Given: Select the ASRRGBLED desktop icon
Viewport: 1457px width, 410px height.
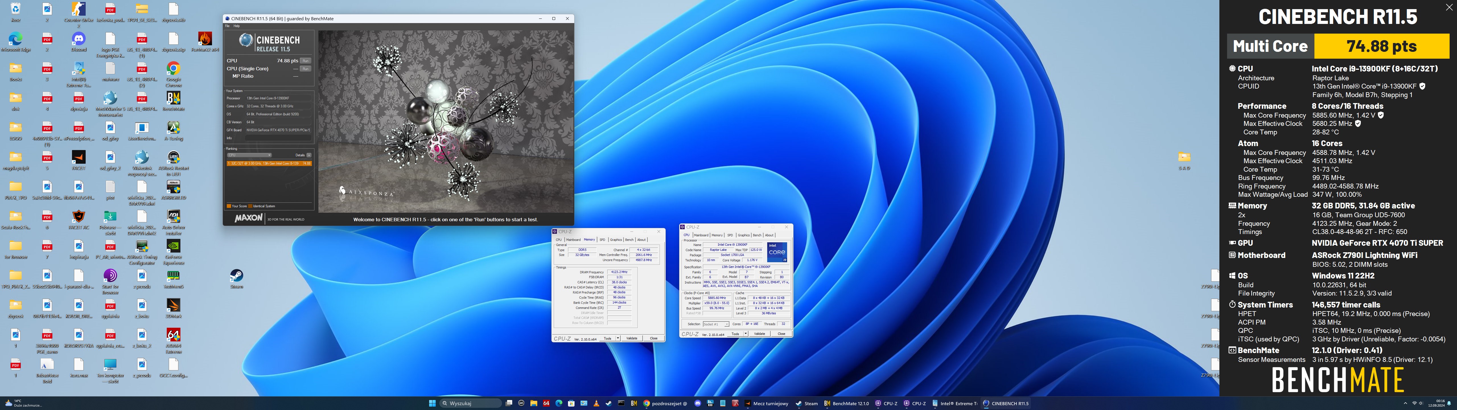Looking at the screenshot, I should click(174, 190).
